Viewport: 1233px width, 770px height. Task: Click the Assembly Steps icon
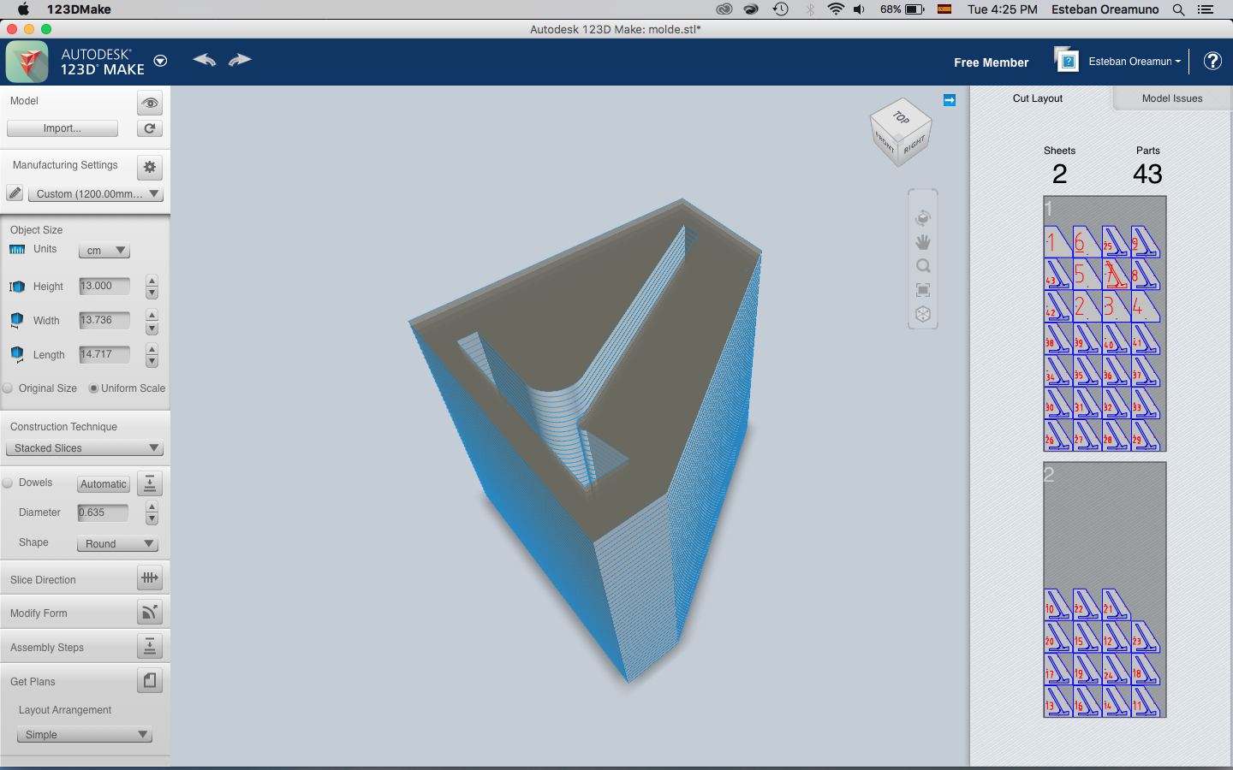[150, 647]
